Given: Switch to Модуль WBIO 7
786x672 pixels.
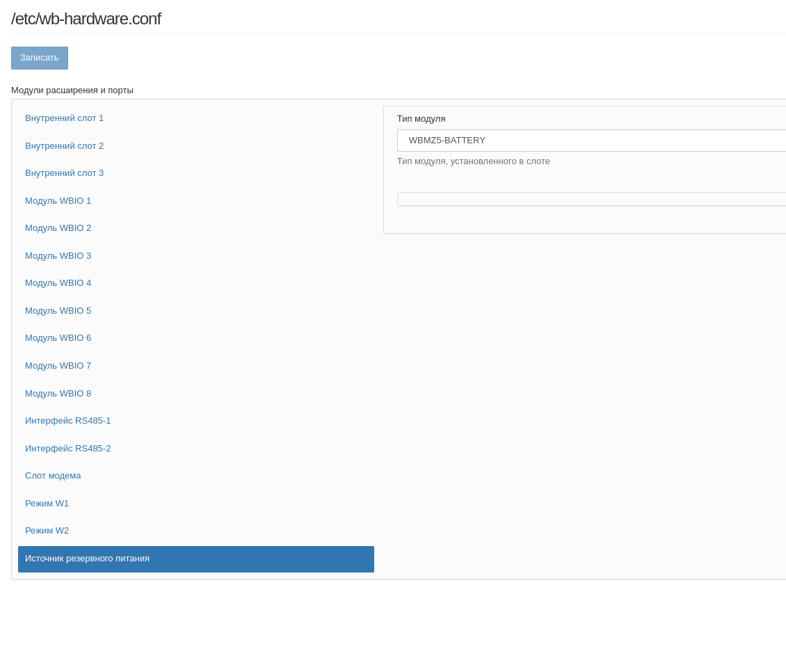Looking at the screenshot, I should tap(58, 366).
